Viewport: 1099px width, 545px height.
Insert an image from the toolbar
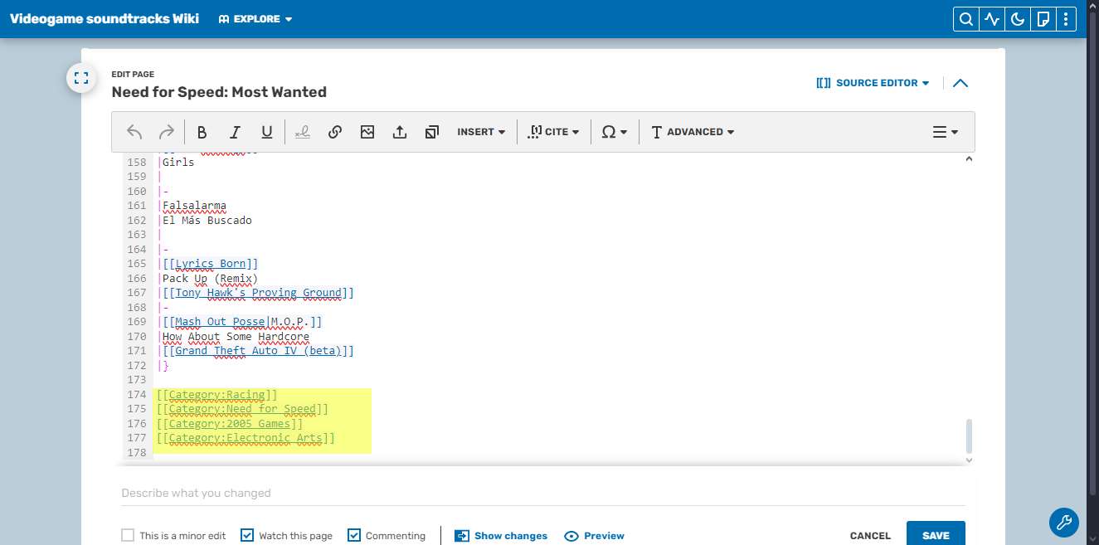[367, 132]
